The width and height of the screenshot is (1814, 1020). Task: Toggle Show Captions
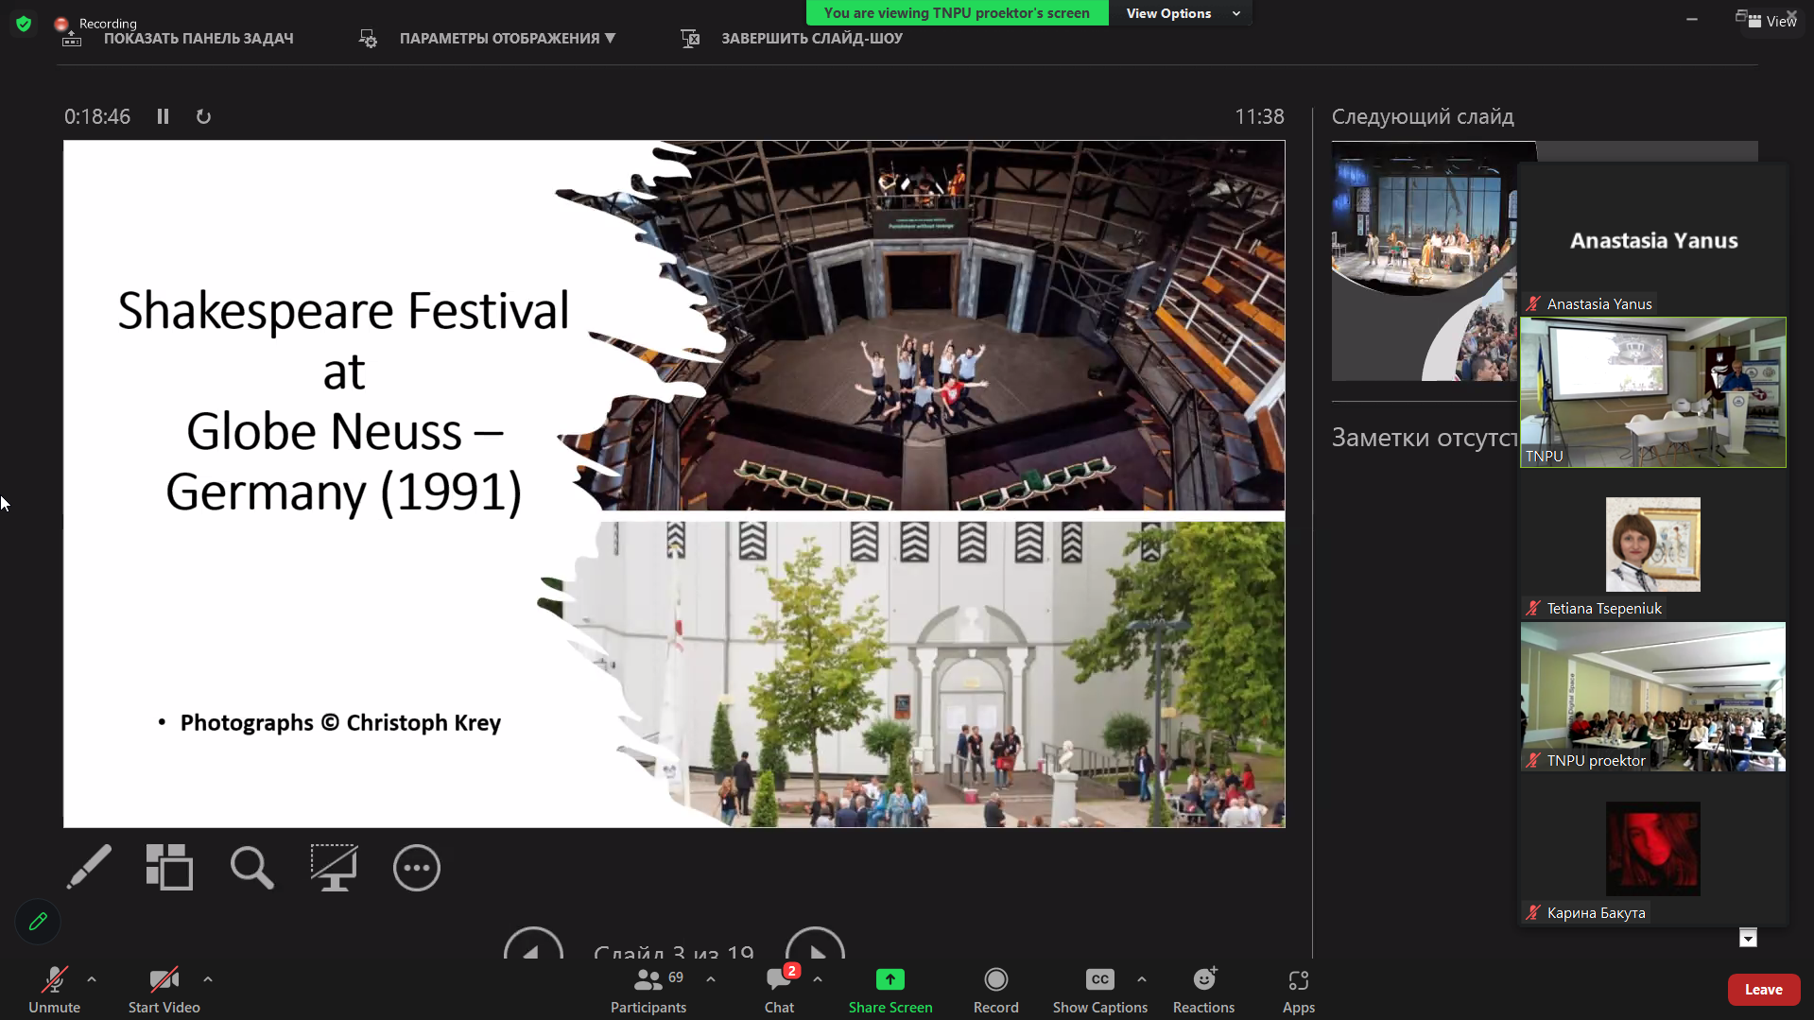[1099, 989]
